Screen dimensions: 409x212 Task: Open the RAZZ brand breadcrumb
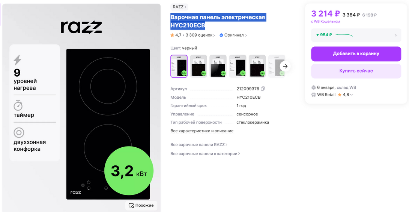pyautogui.click(x=179, y=7)
